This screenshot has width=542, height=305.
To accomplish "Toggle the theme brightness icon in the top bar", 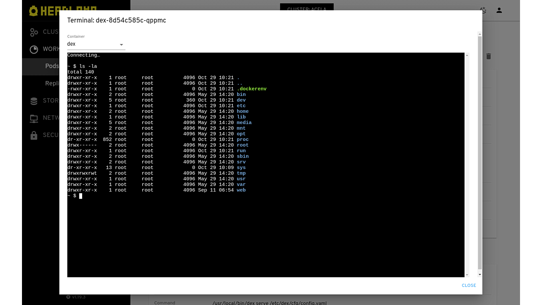I will [483, 10].
